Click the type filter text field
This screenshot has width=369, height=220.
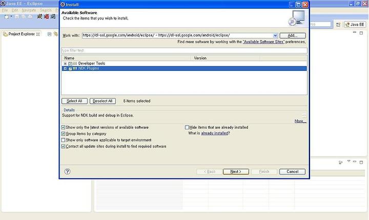[x=184, y=51]
